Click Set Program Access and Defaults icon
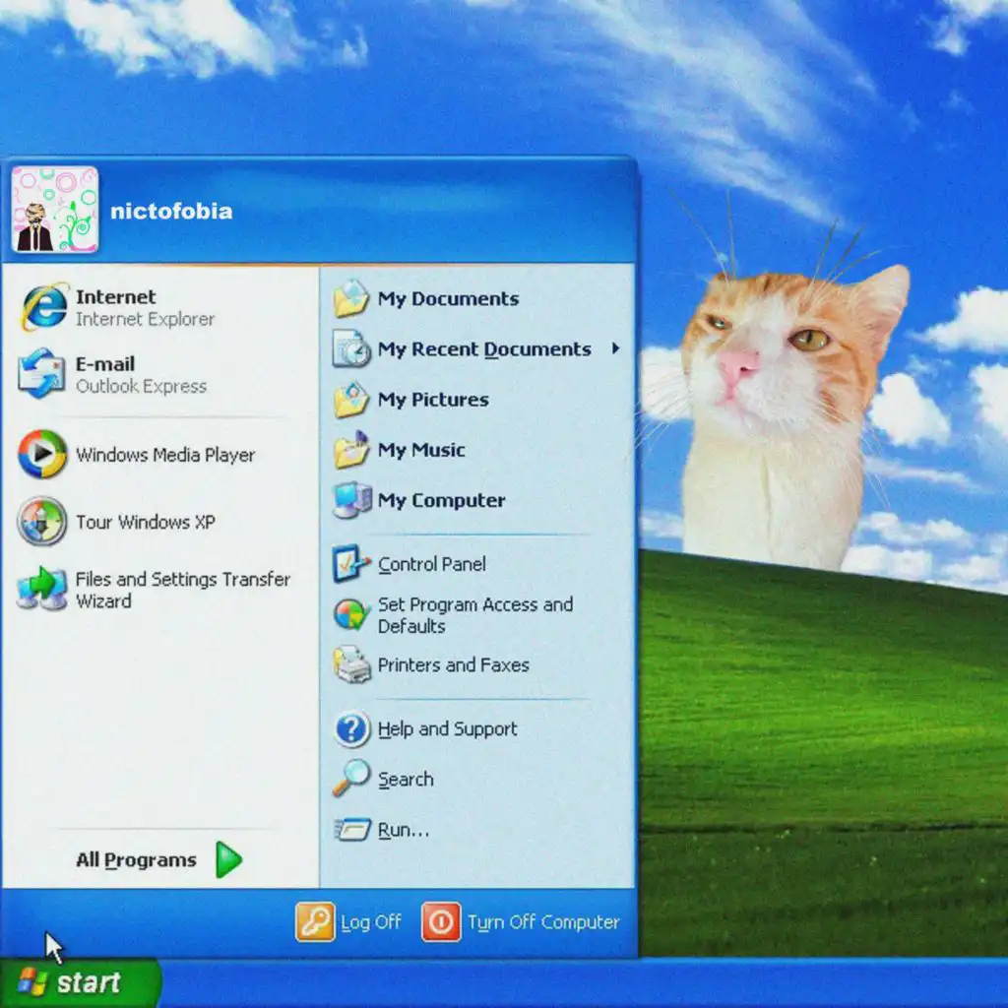This screenshot has height=1008, width=1008. [x=351, y=614]
